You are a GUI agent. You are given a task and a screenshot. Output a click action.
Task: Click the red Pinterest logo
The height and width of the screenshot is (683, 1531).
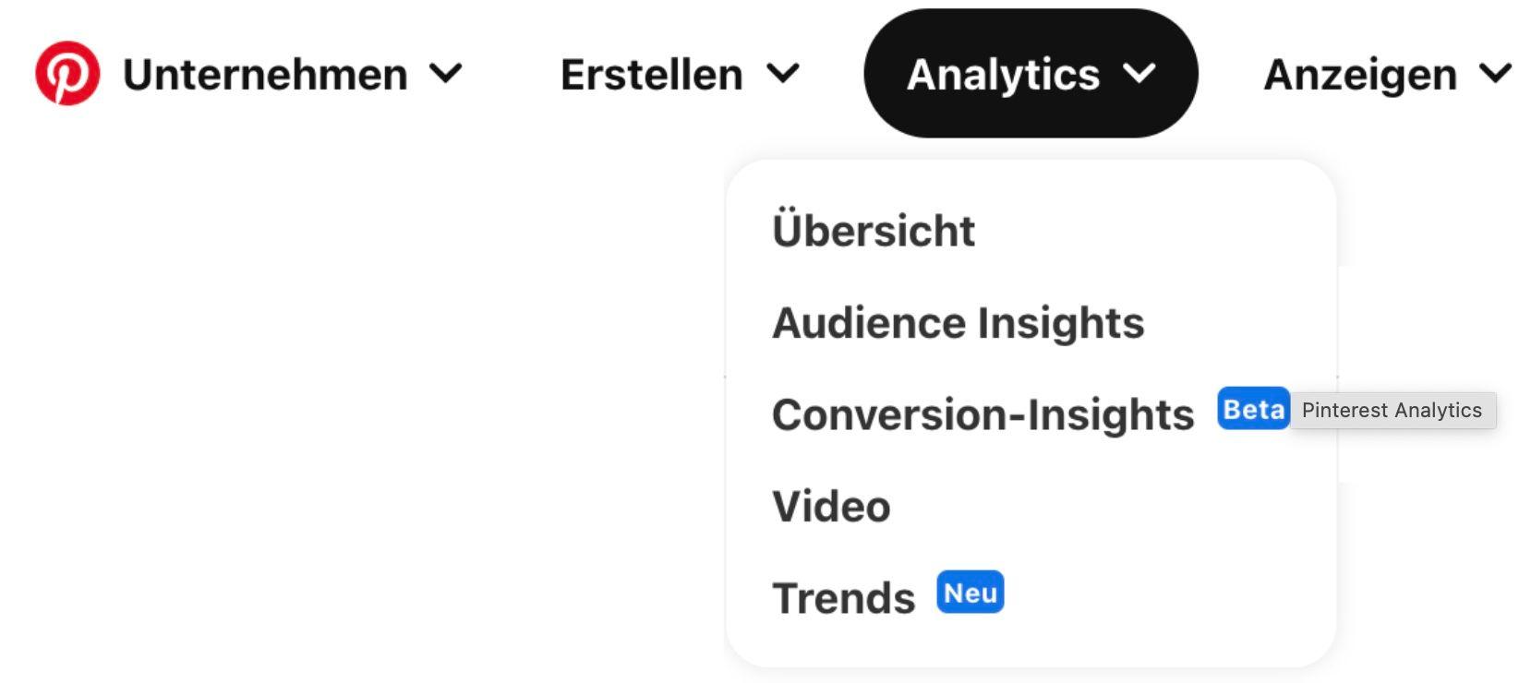pos(67,73)
